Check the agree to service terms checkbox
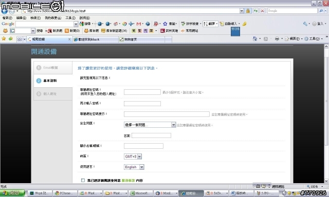Screen dimensions: 329x197 coord(83,180)
